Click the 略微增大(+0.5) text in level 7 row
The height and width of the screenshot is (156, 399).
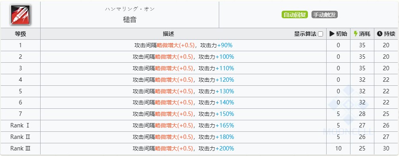[x=174, y=114]
